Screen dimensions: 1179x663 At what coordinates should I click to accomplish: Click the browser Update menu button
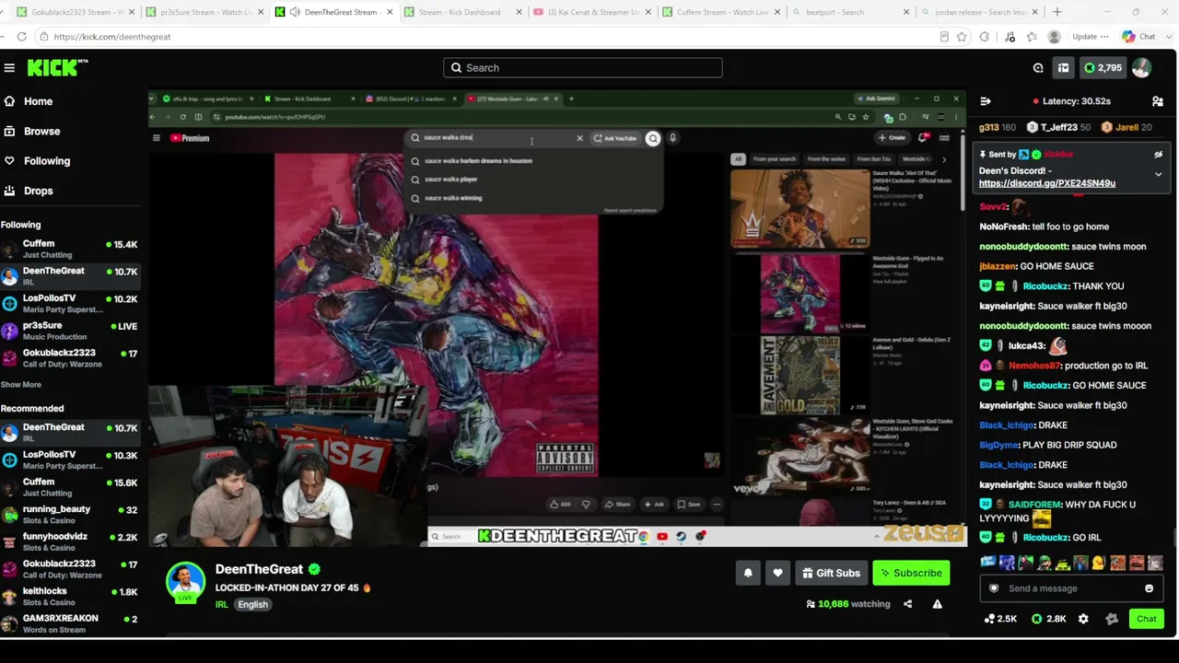coord(1091,37)
